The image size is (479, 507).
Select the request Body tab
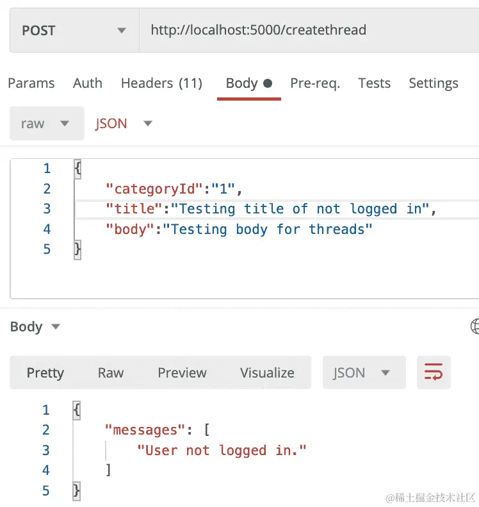pos(248,83)
